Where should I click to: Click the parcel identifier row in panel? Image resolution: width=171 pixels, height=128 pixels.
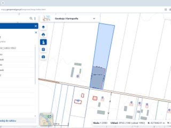pos(11,49)
